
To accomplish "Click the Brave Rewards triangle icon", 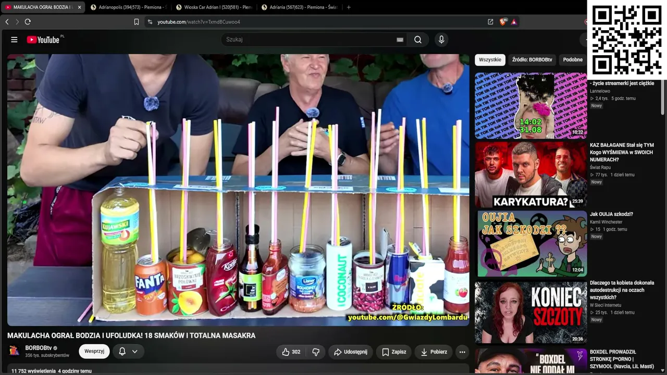I will pos(514,22).
